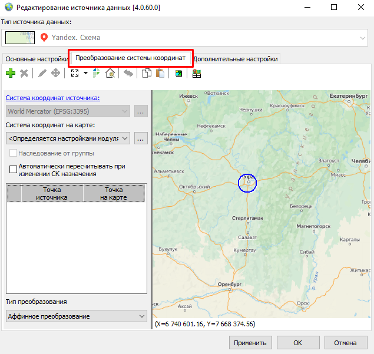Open the data source type dropdown

coord(363,38)
